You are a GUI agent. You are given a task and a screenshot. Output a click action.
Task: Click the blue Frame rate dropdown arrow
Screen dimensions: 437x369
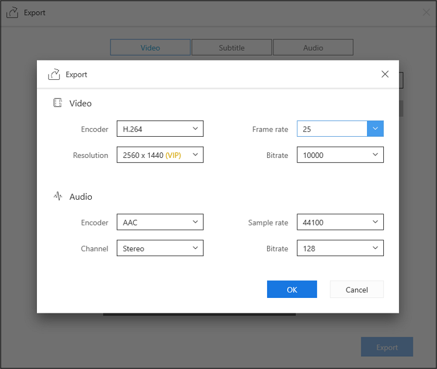coord(375,129)
